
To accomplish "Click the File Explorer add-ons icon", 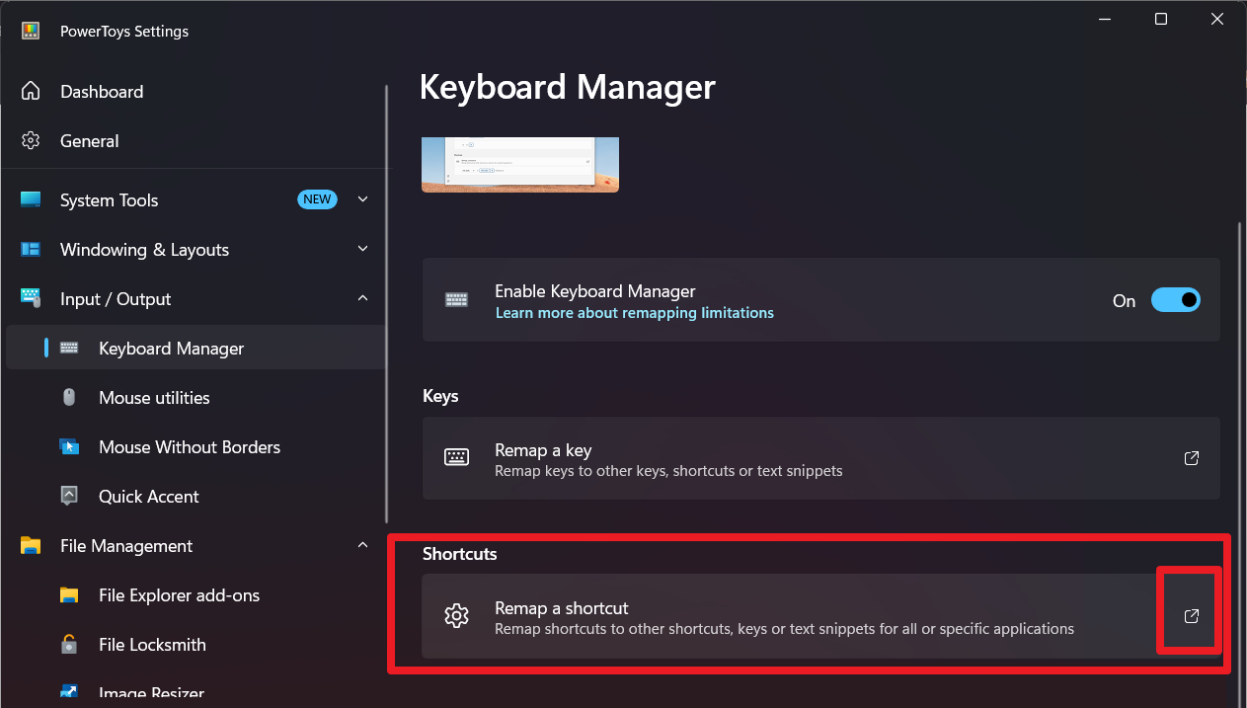I will click(x=69, y=594).
